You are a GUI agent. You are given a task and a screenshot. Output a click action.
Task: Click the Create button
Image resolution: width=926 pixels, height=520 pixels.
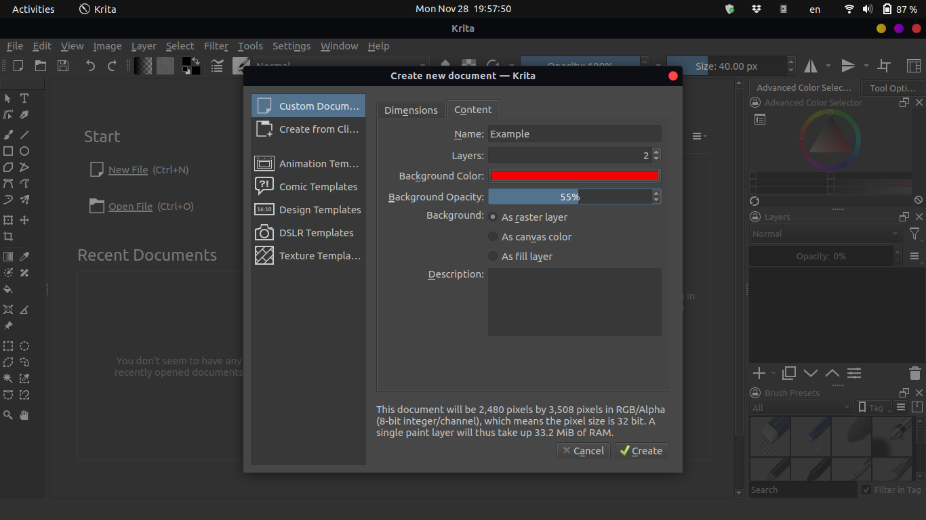click(x=641, y=450)
